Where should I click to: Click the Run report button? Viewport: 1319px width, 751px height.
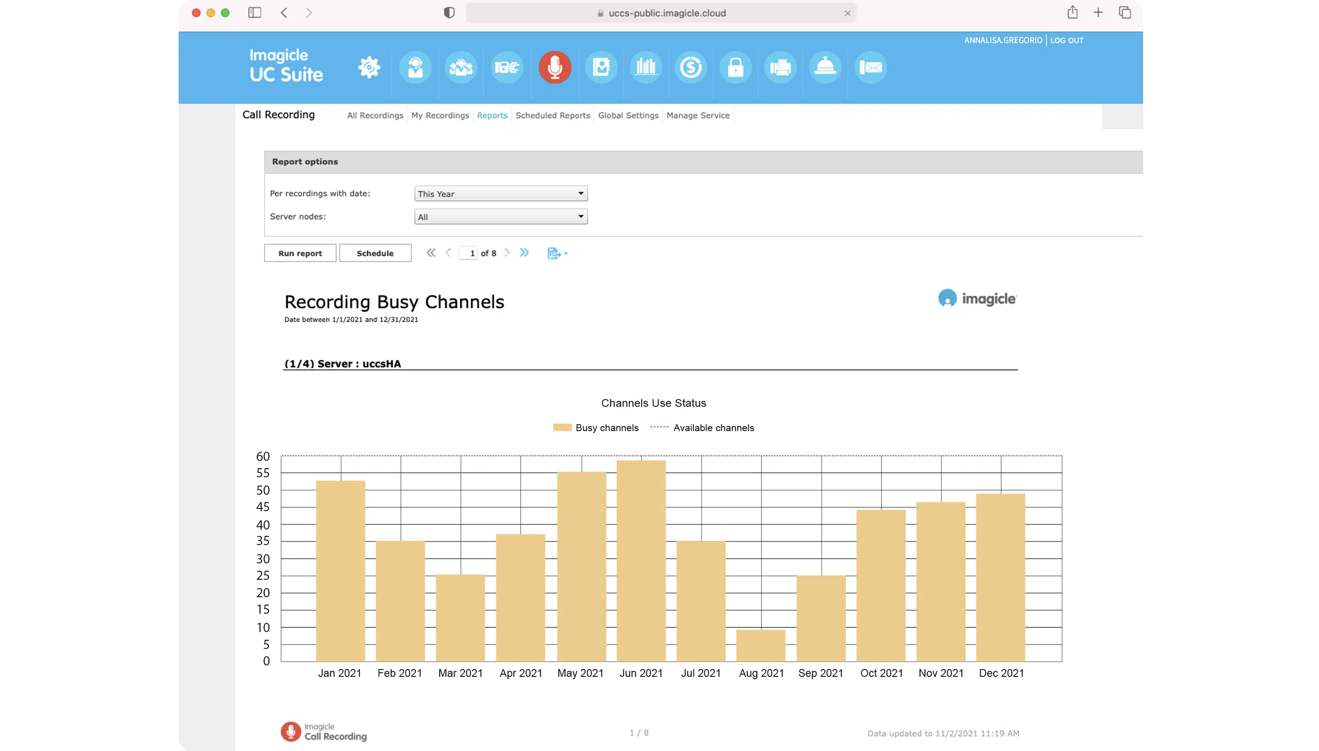300,253
